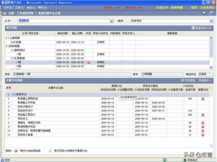This screenshot has height=162, width=217.
Task: Click the help question-mark icon in location bar
Action: coord(212,13)
